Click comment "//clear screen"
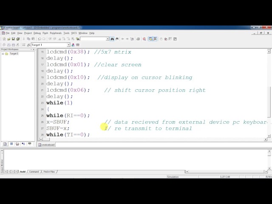The height and width of the screenshot is (204, 272). tap(118, 65)
